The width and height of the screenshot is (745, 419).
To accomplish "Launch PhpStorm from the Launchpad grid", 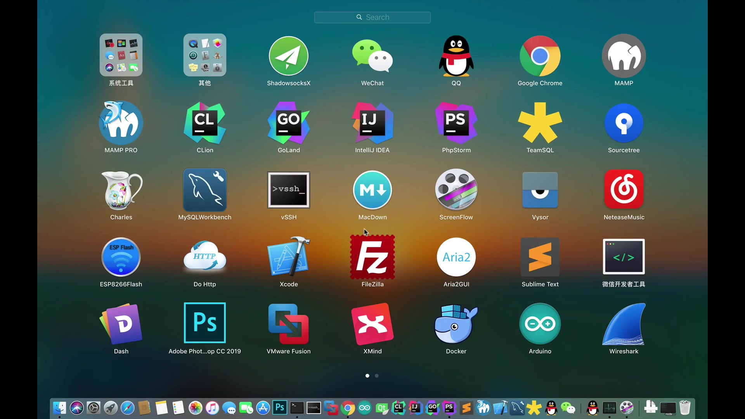I will click(x=456, y=123).
